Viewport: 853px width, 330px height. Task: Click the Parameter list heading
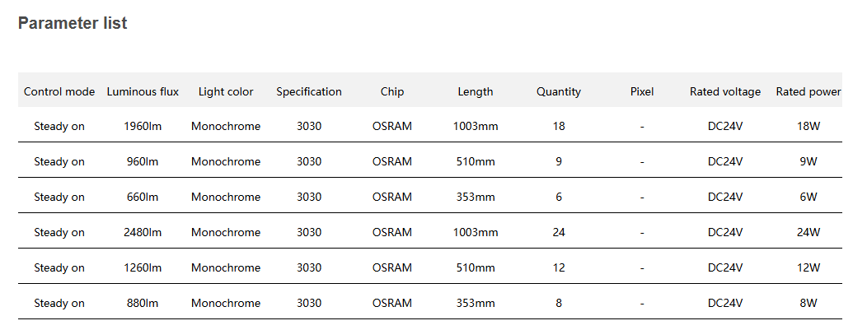tap(73, 24)
